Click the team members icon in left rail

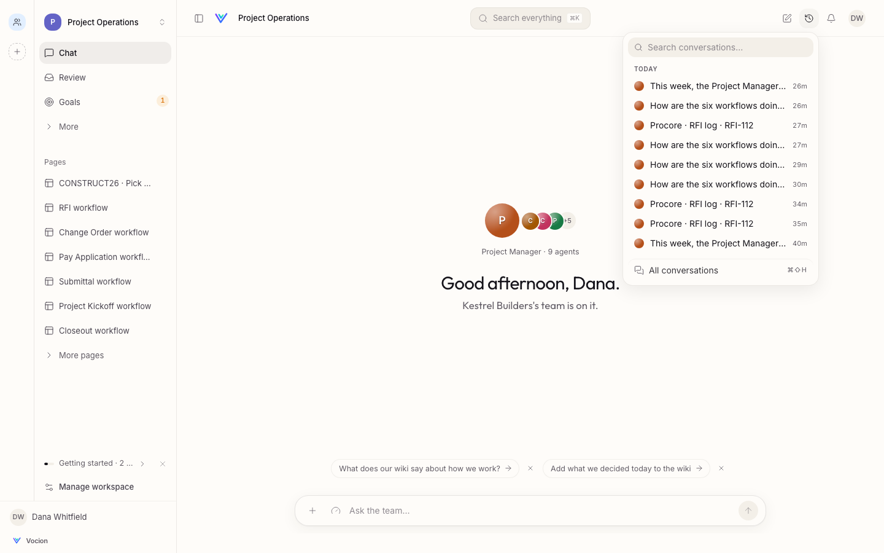coord(17,22)
